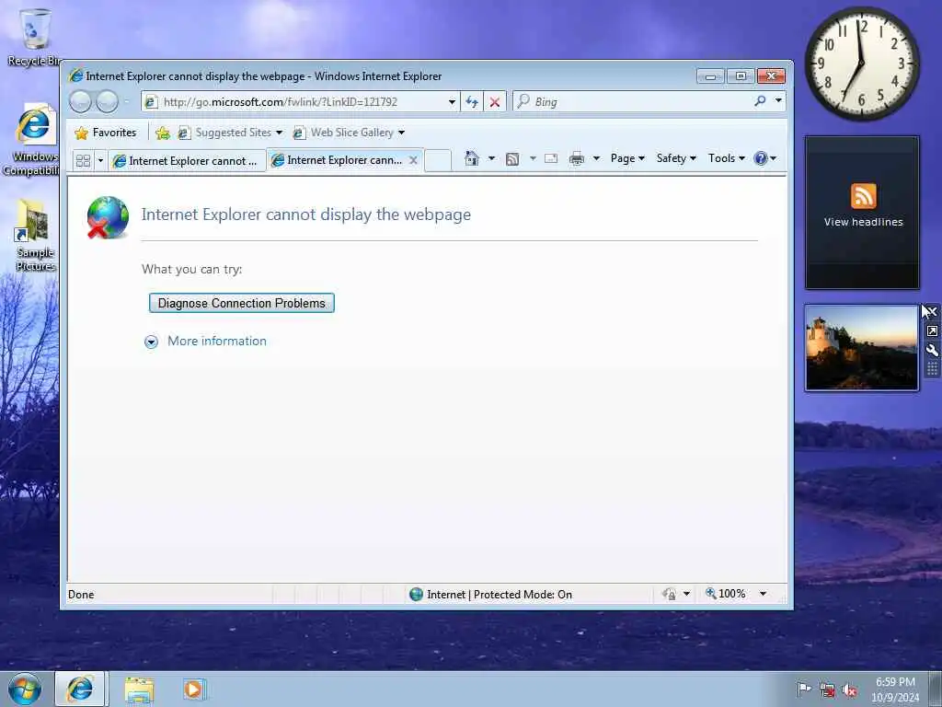
Task: Open the Page menu
Action: [x=627, y=158]
